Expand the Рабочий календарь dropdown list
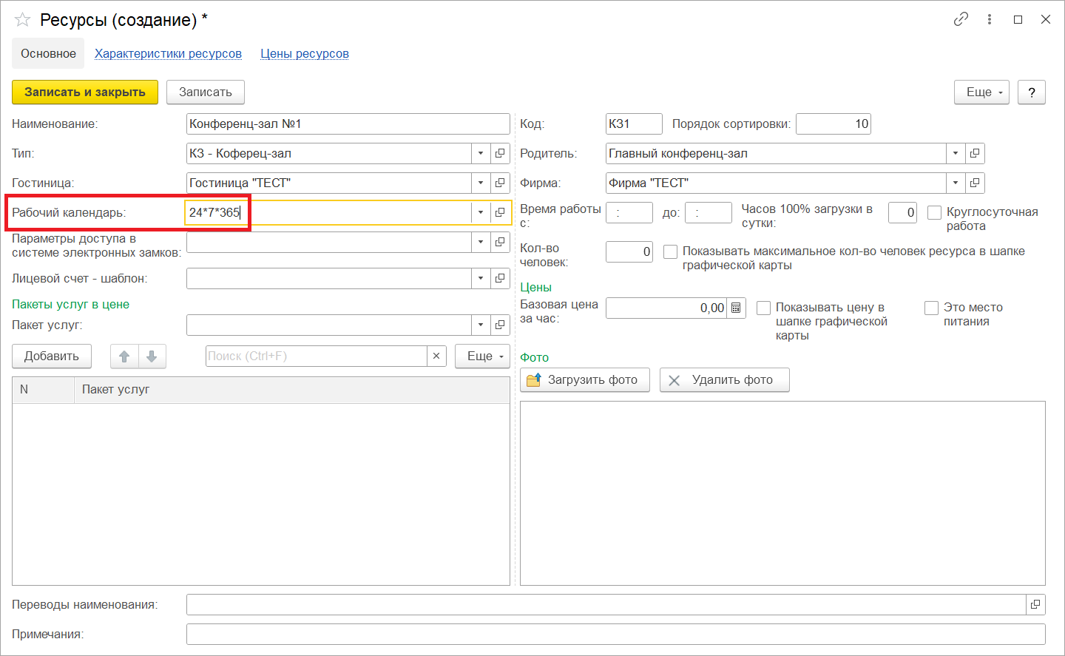Image resolution: width=1065 pixels, height=656 pixels. pos(481,212)
